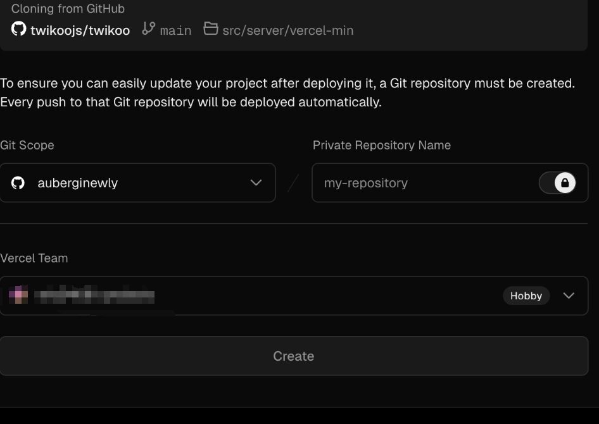Screen dimensions: 599x424
Task: Toggle the private repository lock switch
Action: tap(557, 183)
